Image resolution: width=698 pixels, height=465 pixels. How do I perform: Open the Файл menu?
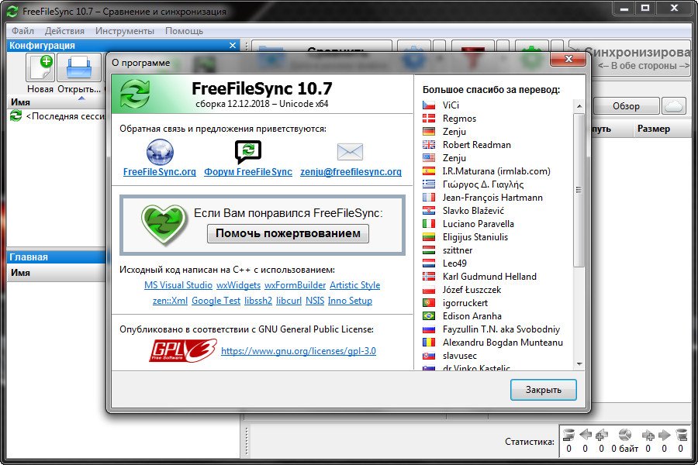point(22,31)
